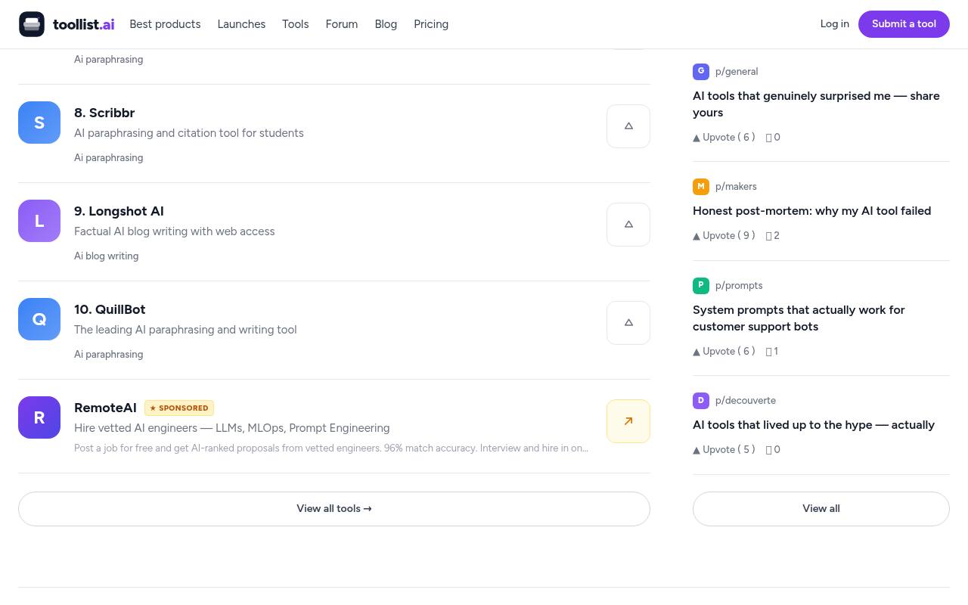Click 'The leading AI paraphrasing and writing tool'
The width and height of the screenshot is (968, 605).
click(x=185, y=330)
